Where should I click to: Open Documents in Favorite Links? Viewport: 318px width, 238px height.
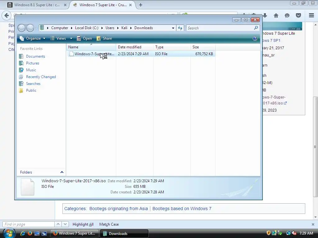point(35,56)
